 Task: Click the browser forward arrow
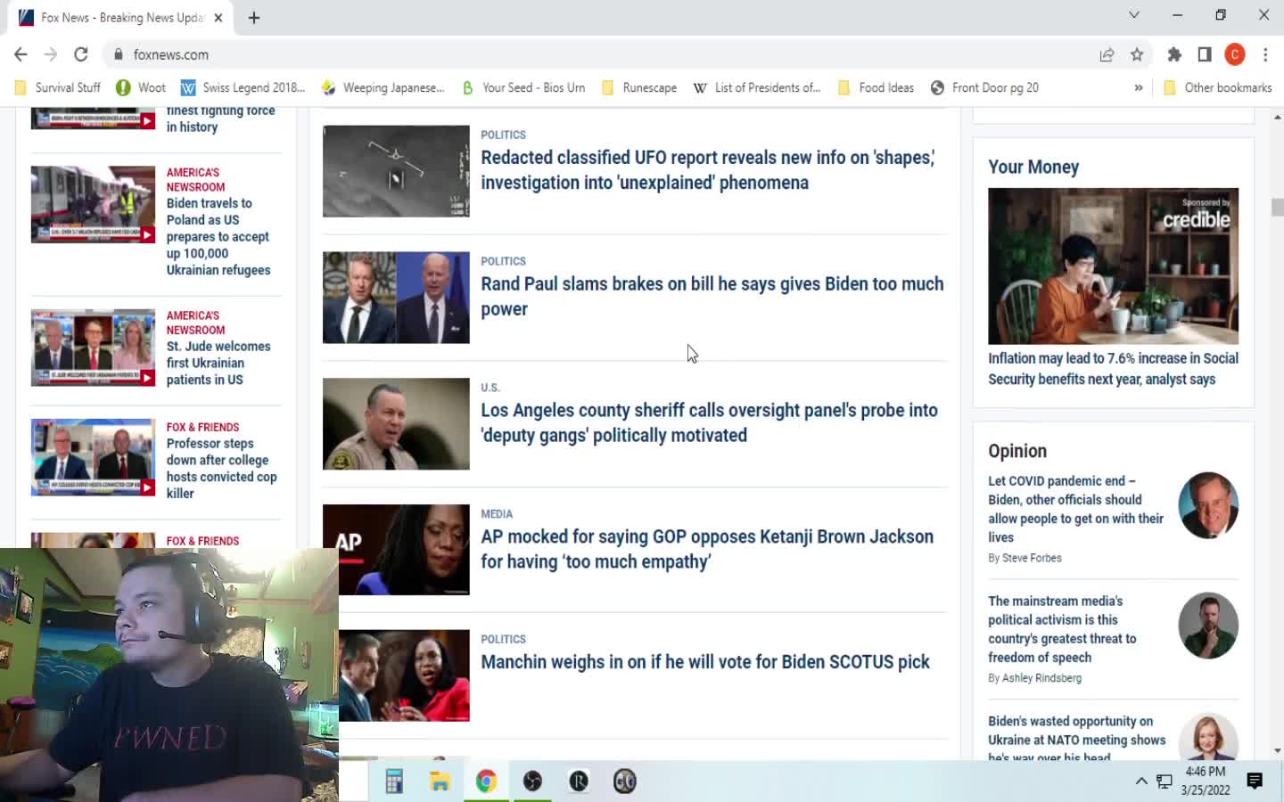point(51,54)
